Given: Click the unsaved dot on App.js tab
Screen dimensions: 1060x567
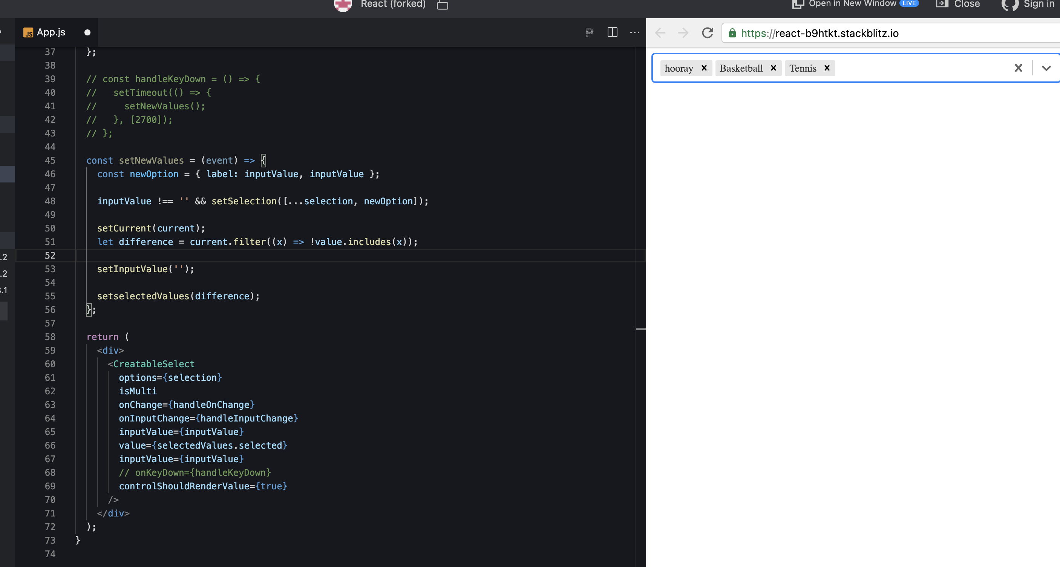Looking at the screenshot, I should 86,32.
